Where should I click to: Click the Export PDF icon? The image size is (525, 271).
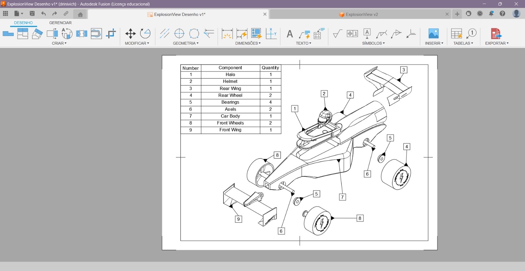pos(496,34)
